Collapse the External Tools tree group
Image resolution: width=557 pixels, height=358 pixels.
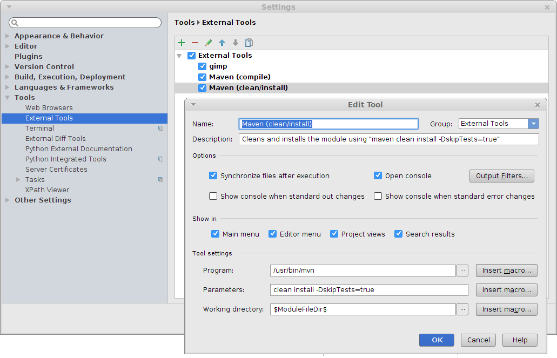pos(179,56)
